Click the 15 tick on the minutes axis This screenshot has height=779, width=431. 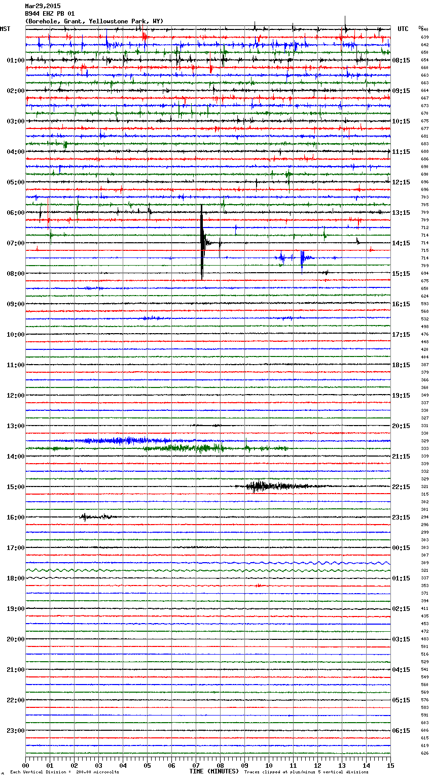pyautogui.click(x=390, y=765)
